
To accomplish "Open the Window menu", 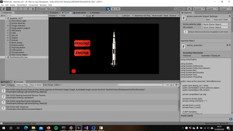I will click(x=43, y=5).
